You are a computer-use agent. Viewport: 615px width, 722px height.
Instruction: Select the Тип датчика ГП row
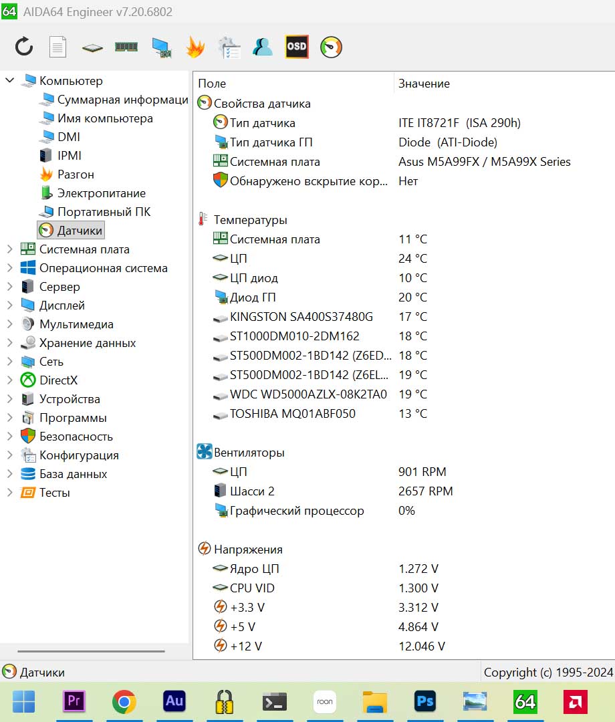pyautogui.click(x=404, y=142)
